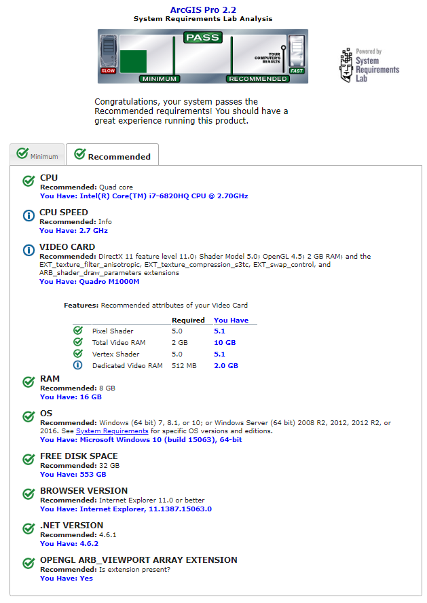
Task: Click the check icon beside BROWSER VERSION
Action: coord(29,494)
